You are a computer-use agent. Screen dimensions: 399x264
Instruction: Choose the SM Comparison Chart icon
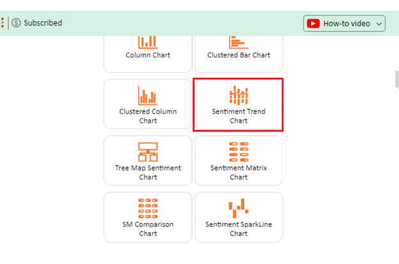148,208
